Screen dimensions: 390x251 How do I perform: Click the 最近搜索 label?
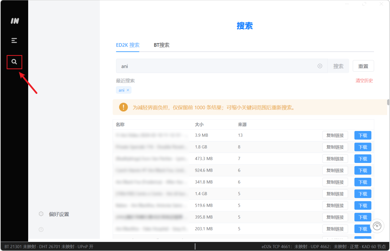pos(125,80)
